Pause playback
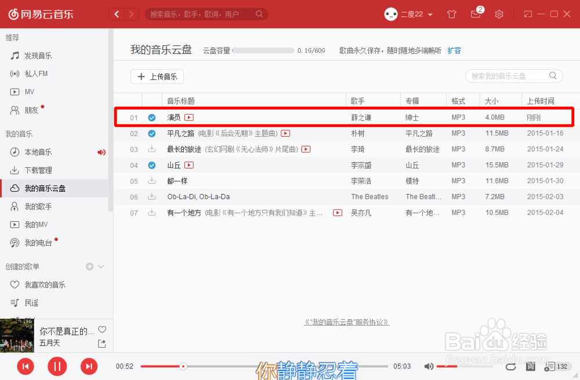The image size is (580, 380). point(57,366)
